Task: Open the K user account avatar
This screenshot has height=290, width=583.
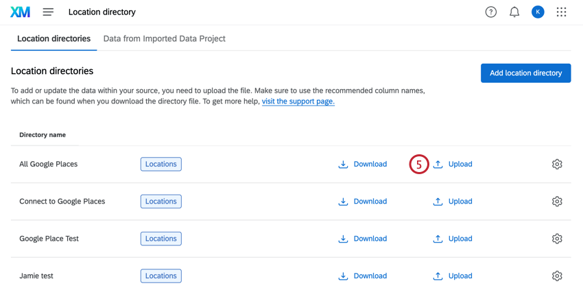Action: pyautogui.click(x=538, y=12)
